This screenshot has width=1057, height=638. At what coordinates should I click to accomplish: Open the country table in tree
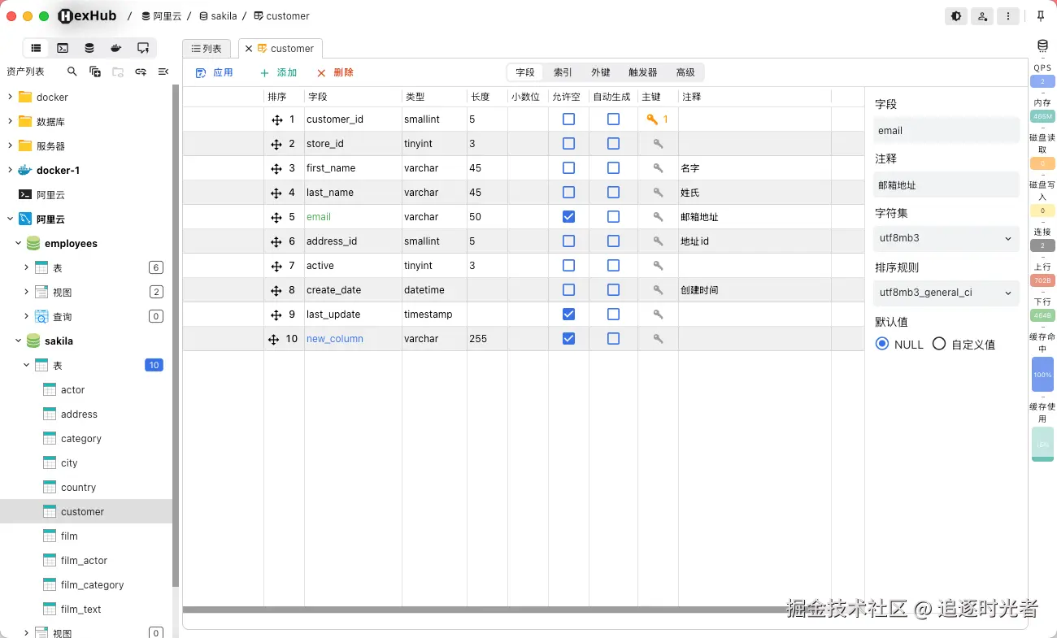(78, 487)
